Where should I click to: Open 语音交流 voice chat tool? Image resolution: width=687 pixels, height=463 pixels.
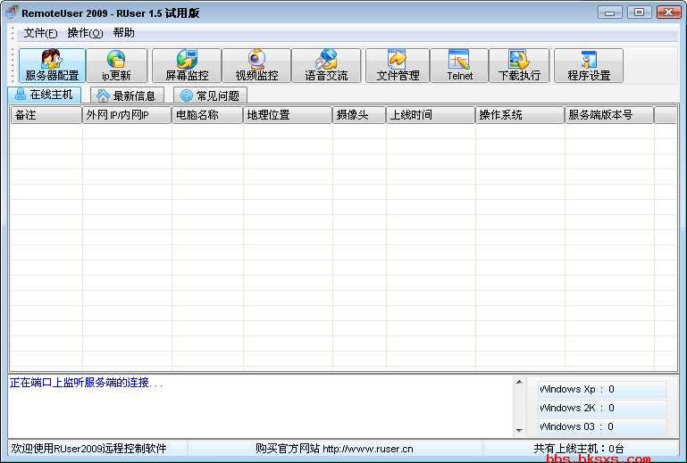point(326,66)
